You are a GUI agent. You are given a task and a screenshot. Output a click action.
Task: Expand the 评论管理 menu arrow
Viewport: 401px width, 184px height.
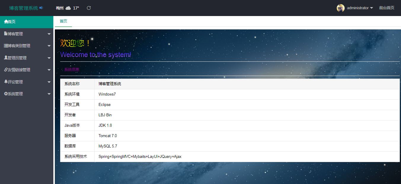click(49, 82)
